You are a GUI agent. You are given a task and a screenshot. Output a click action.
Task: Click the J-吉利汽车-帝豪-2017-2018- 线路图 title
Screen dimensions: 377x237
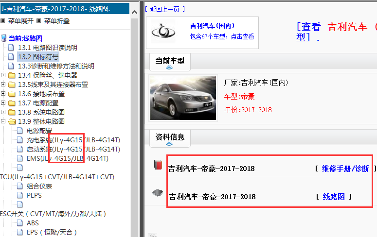coord(55,9)
